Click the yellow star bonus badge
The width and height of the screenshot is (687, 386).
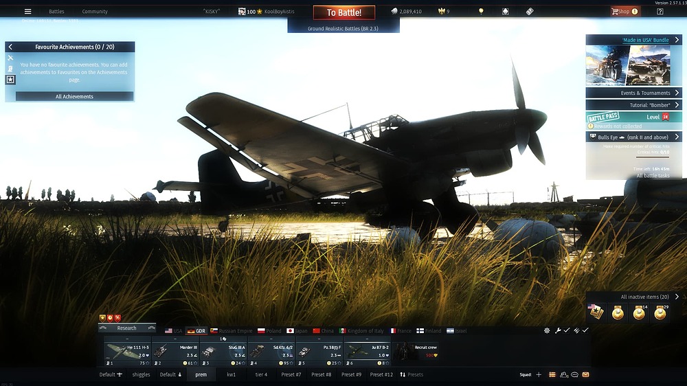(102, 318)
